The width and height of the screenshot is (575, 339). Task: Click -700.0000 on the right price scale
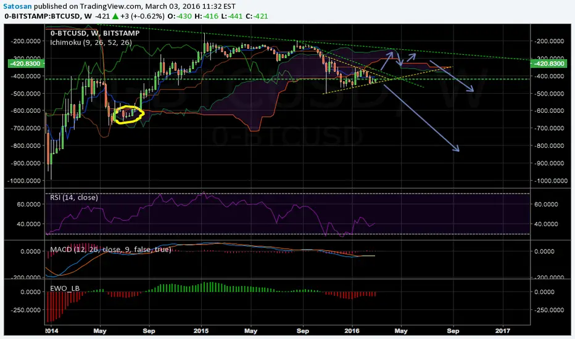[x=549, y=128]
